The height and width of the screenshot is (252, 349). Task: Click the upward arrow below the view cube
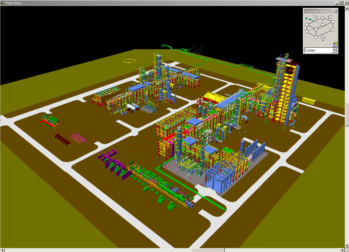(x=323, y=38)
